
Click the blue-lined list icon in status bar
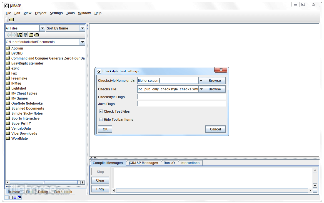click(15, 197)
